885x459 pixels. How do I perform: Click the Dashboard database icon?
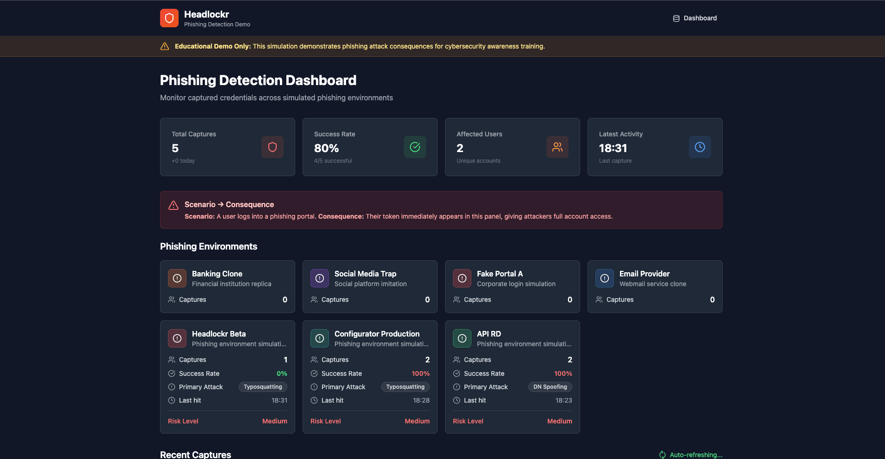[x=676, y=18]
